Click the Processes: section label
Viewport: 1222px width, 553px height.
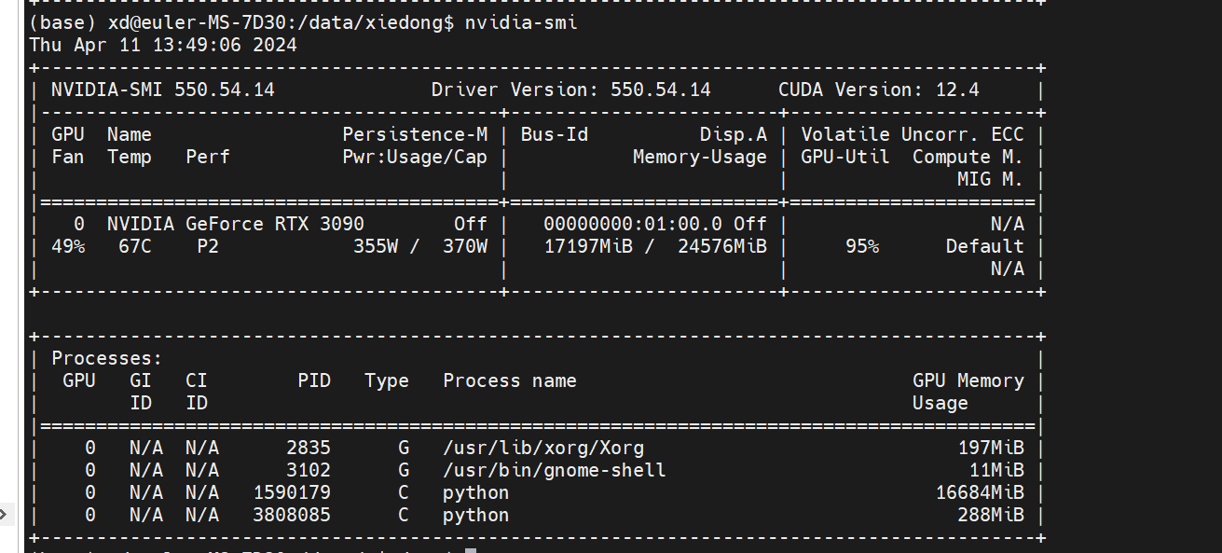click(x=107, y=358)
